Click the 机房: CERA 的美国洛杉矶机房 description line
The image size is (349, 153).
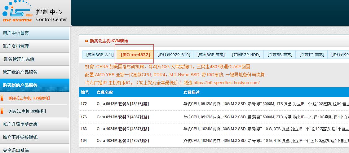pos(168,67)
